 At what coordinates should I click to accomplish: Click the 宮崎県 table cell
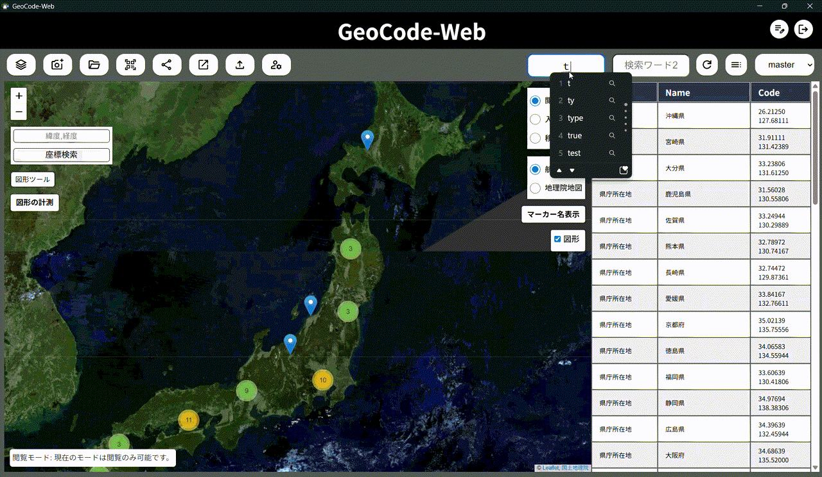tap(704, 142)
